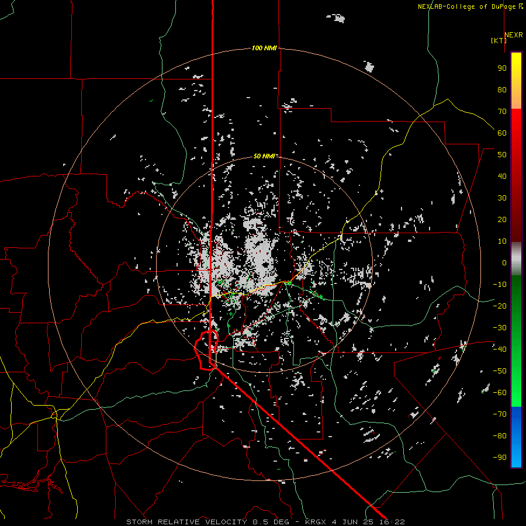Image resolution: width=526 pixels, height=526 pixels.
Task: Click the 40 value on the velocity scale
Action: (x=502, y=176)
